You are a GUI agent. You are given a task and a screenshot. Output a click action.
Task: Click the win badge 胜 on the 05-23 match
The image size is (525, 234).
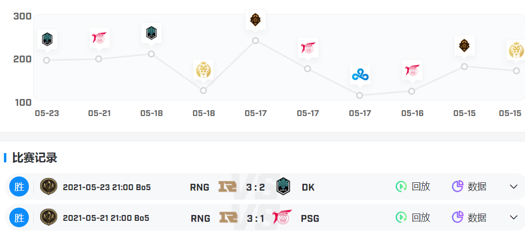pyautogui.click(x=19, y=187)
